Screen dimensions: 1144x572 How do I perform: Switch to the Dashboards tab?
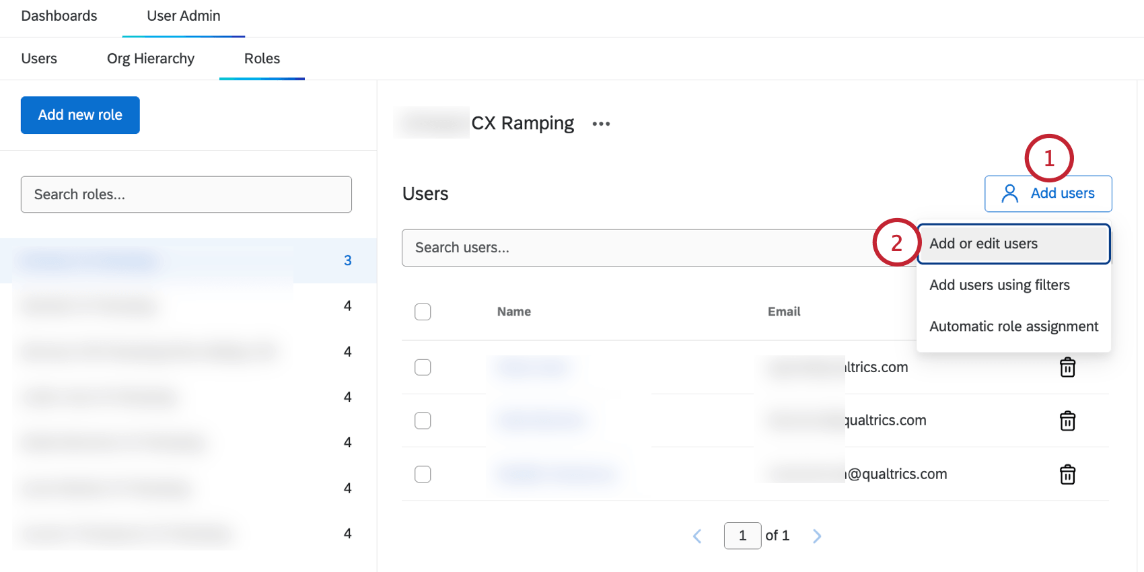59,16
